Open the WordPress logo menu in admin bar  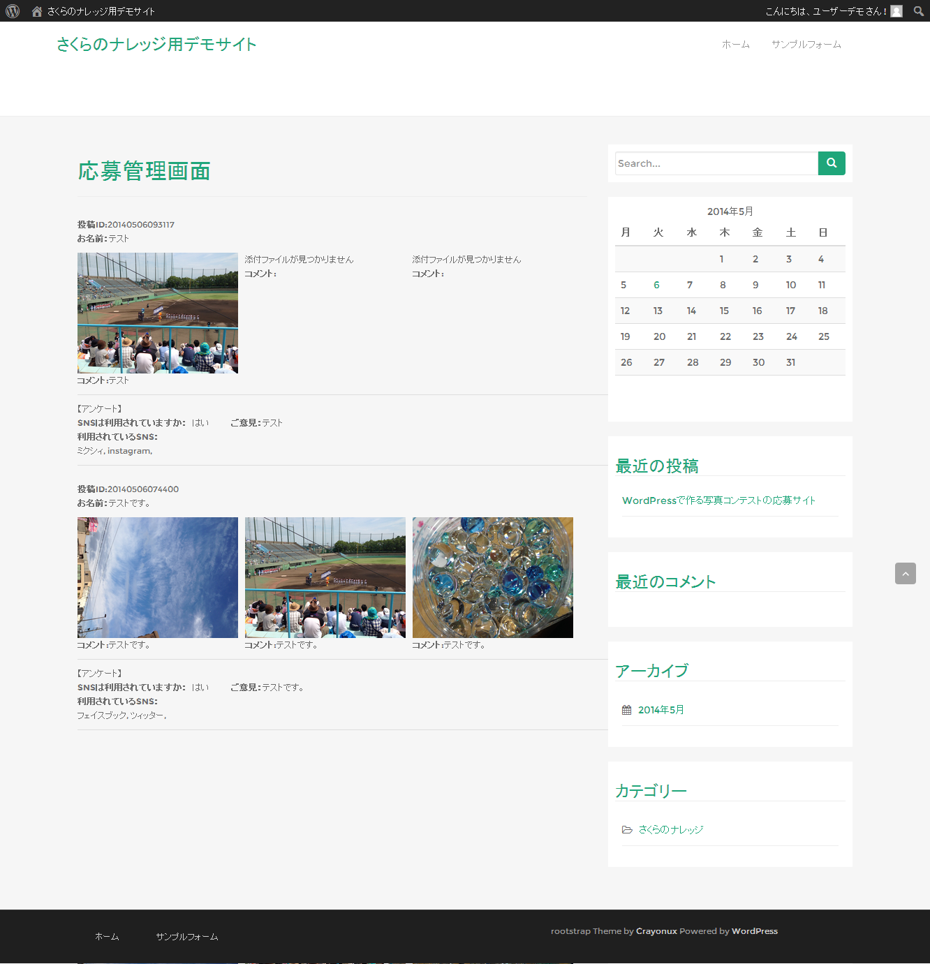click(13, 11)
